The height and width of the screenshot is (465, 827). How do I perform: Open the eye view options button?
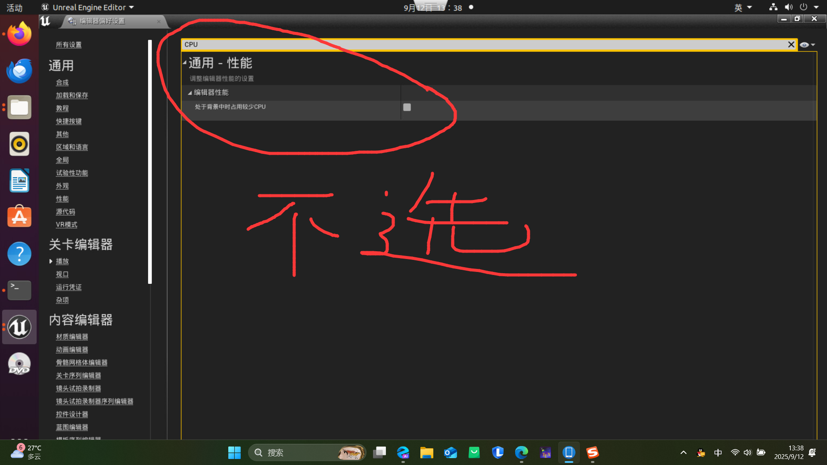pyautogui.click(x=807, y=45)
